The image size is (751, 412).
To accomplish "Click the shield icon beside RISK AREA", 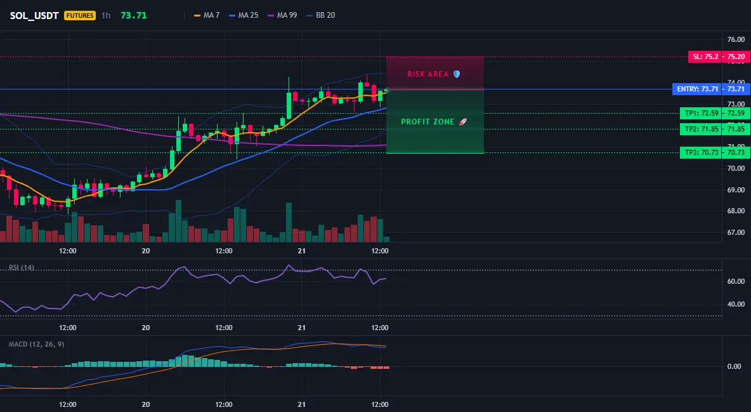I will [x=457, y=74].
